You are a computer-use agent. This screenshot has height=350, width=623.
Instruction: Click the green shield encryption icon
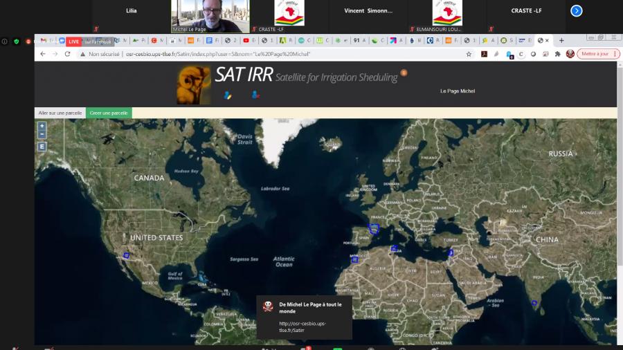17,42
